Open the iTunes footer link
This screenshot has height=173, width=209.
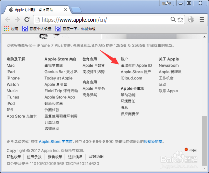[x=13, y=97]
